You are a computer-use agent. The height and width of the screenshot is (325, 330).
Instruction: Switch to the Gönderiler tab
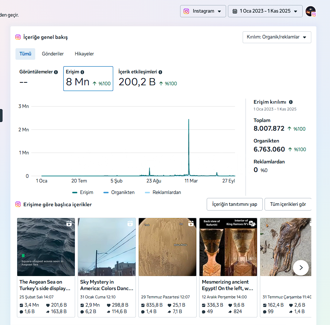tap(53, 54)
